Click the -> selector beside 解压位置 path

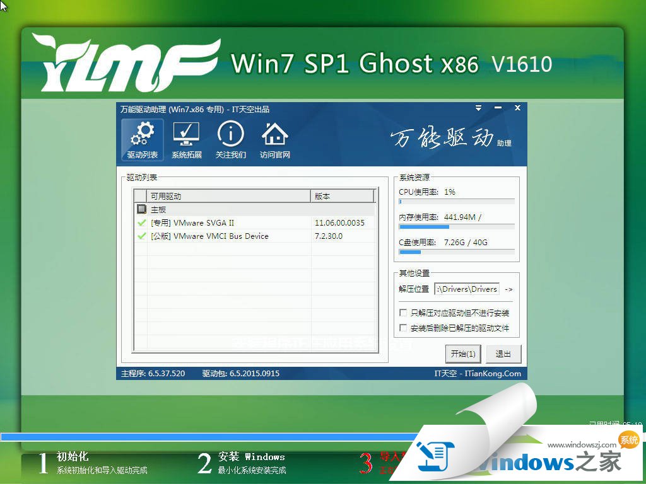tap(510, 289)
